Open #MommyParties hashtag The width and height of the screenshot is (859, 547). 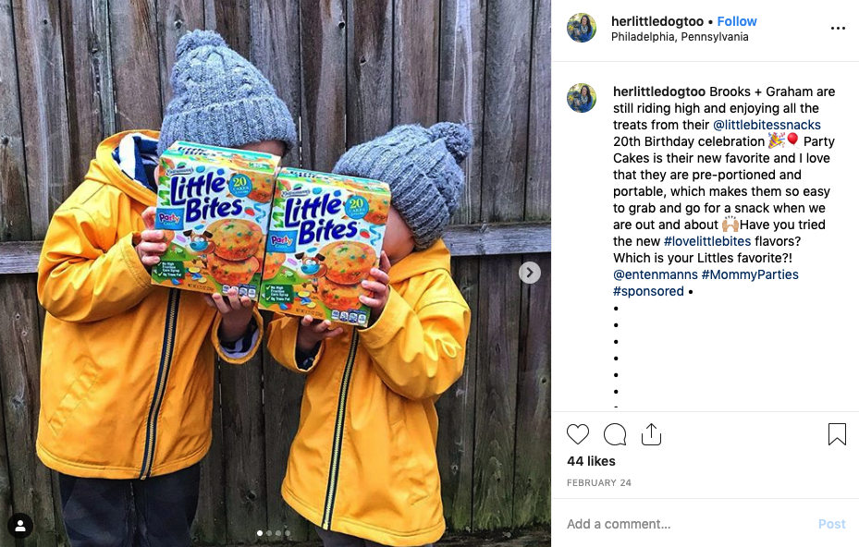tap(750, 274)
